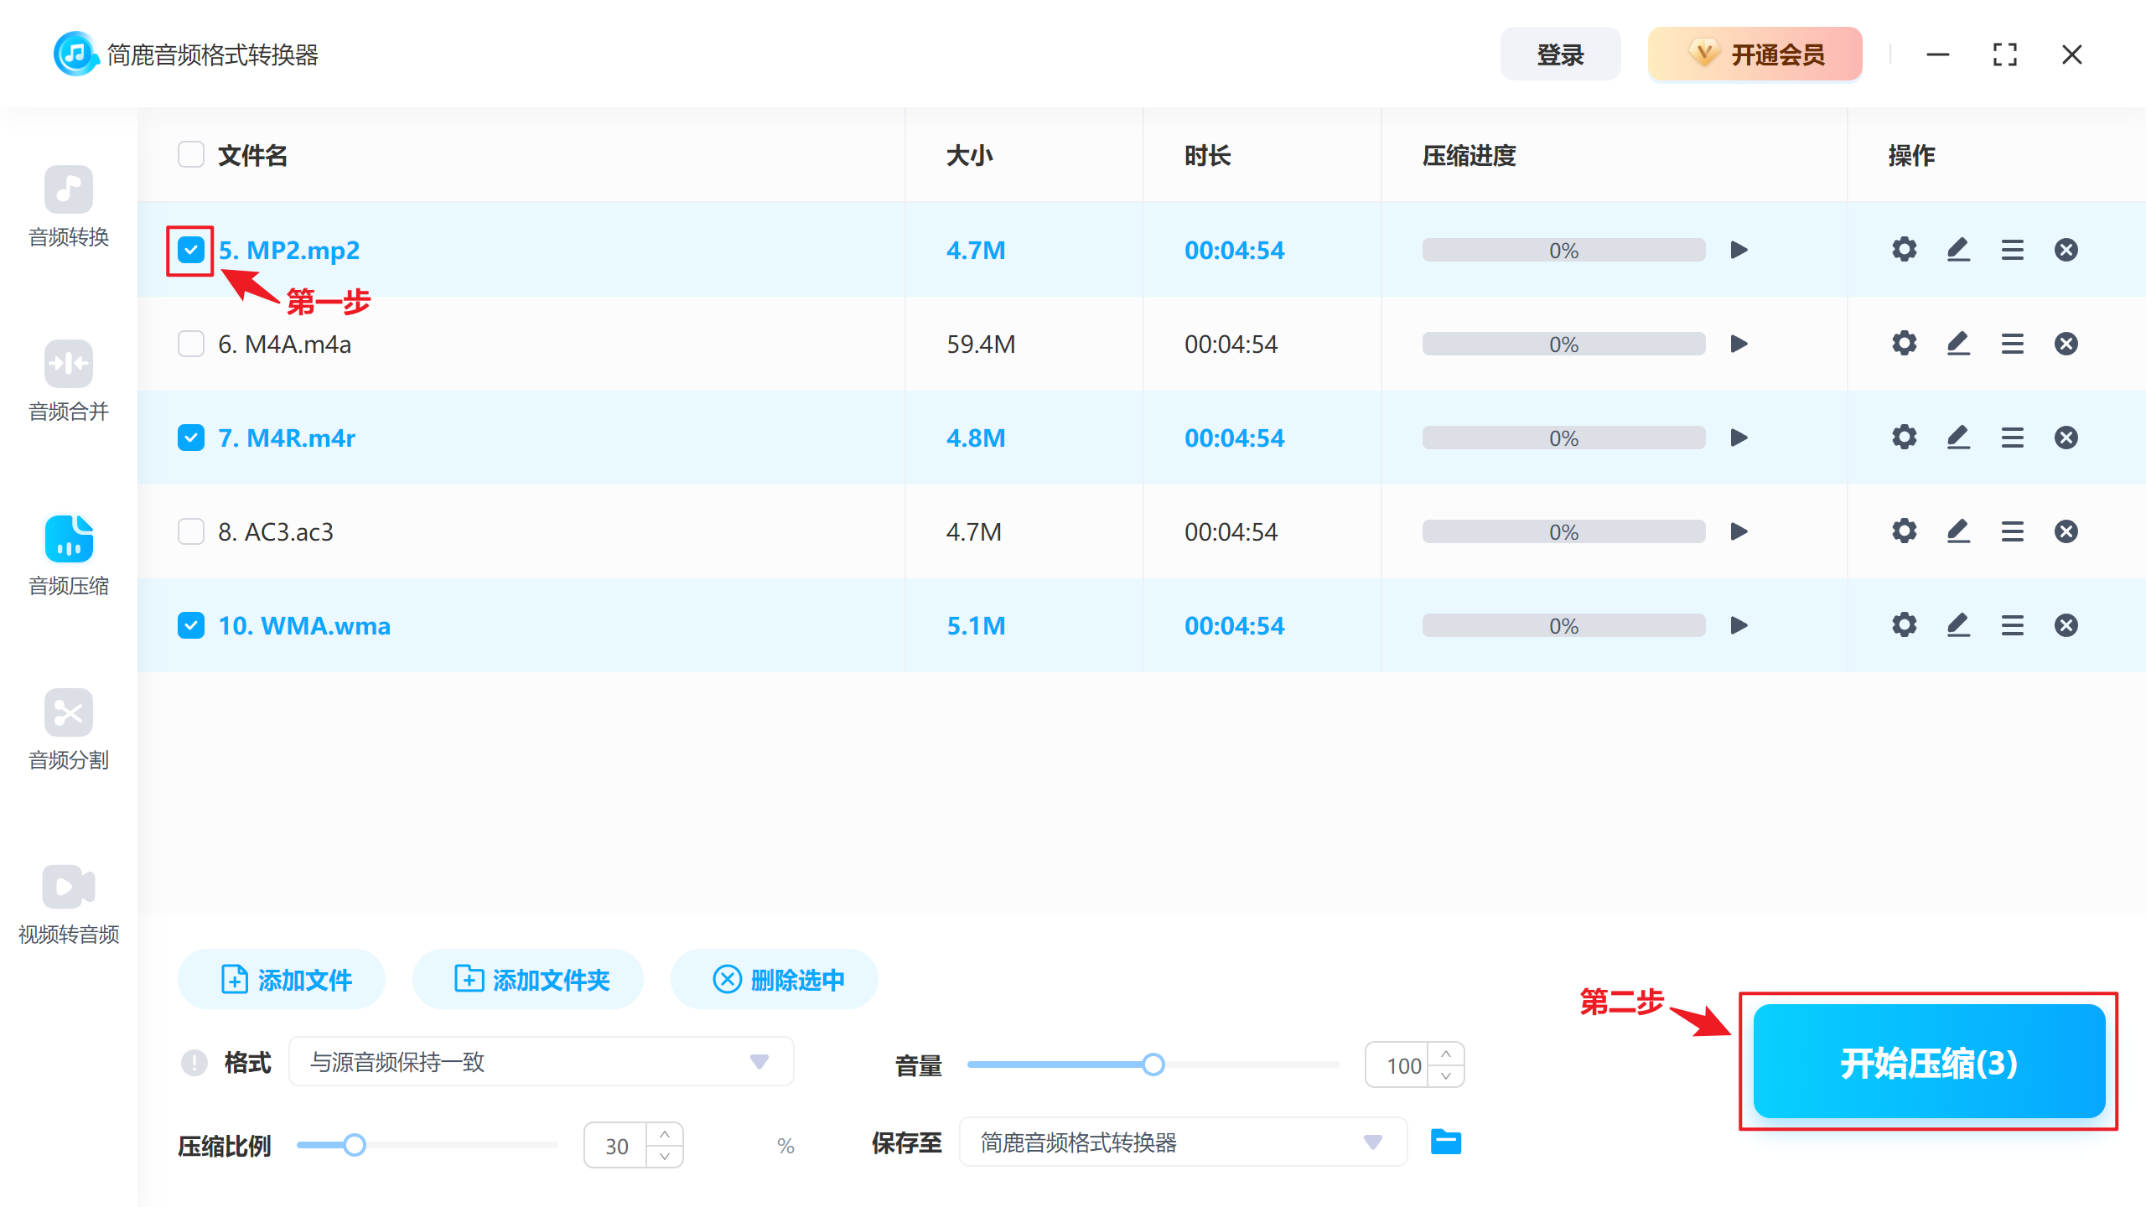Click the edit pencil on M4A.m4a row
Screen dimensions: 2146x1207
pos(1958,343)
